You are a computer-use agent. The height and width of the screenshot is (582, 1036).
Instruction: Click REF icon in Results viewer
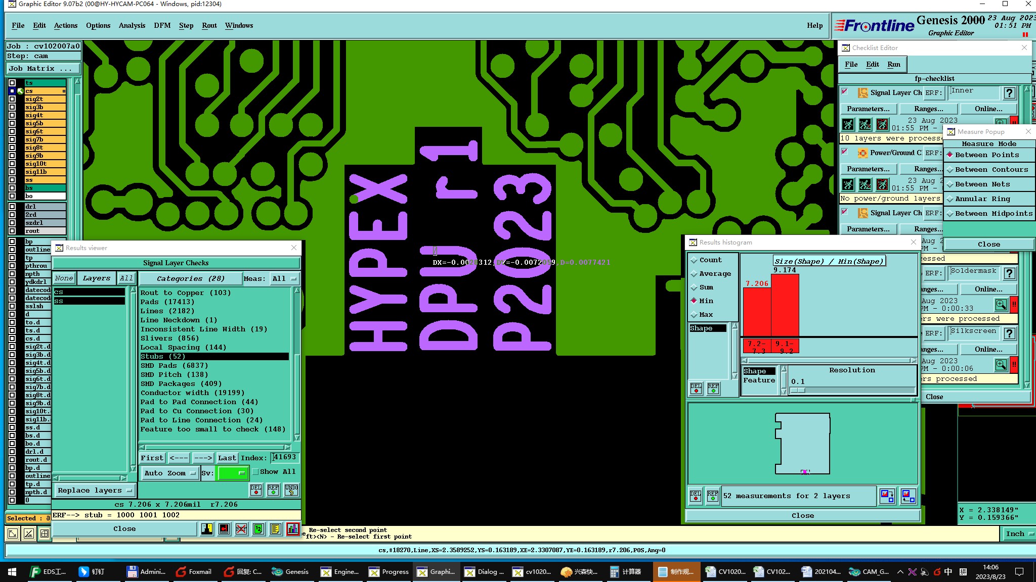273,490
